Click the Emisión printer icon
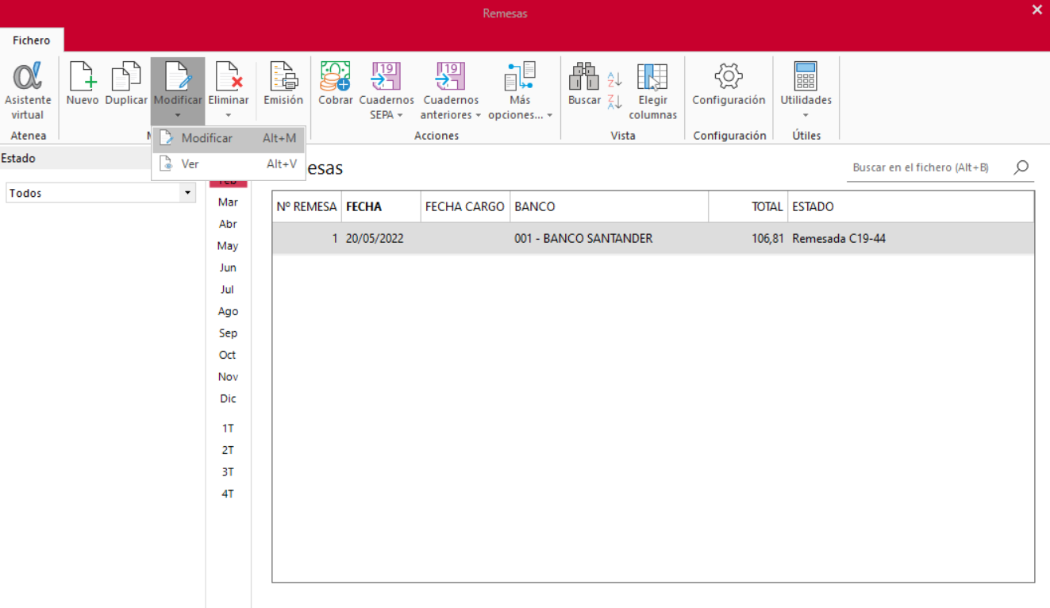This screenshot has width=1050, height=608. [x=283, y=77]
